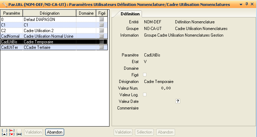Open the title bar dropdown arrow

241,5
